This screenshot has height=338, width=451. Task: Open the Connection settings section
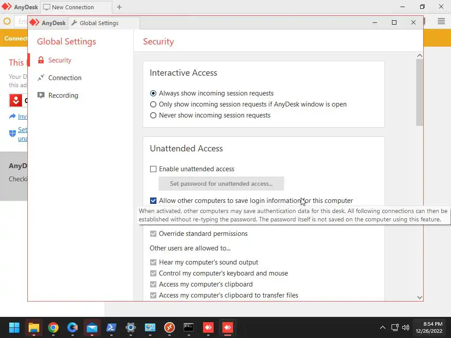click(65, 78)
